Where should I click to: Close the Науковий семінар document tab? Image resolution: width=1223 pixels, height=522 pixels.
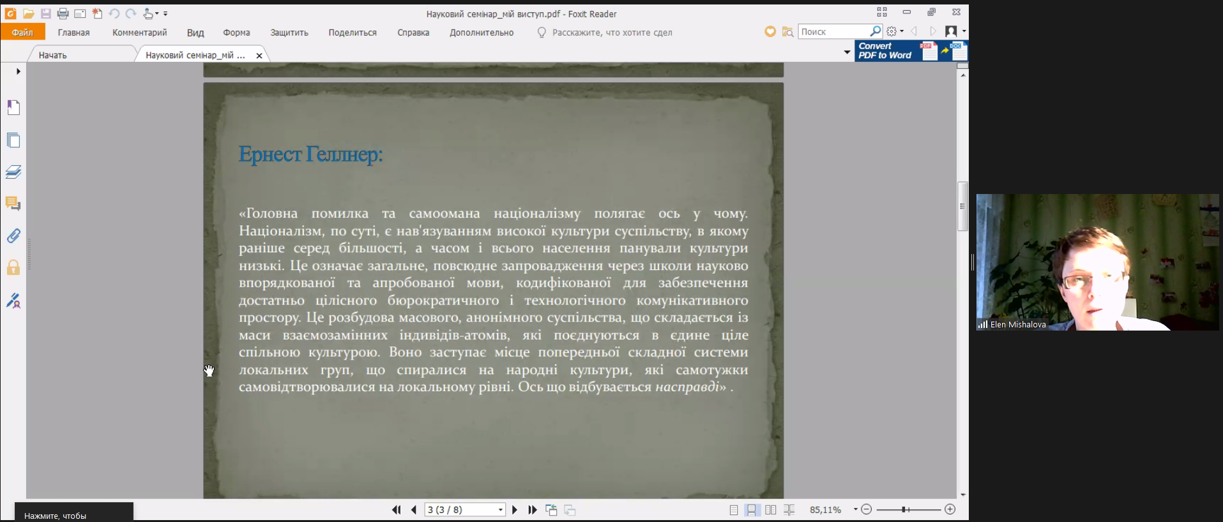click(259, 56)
